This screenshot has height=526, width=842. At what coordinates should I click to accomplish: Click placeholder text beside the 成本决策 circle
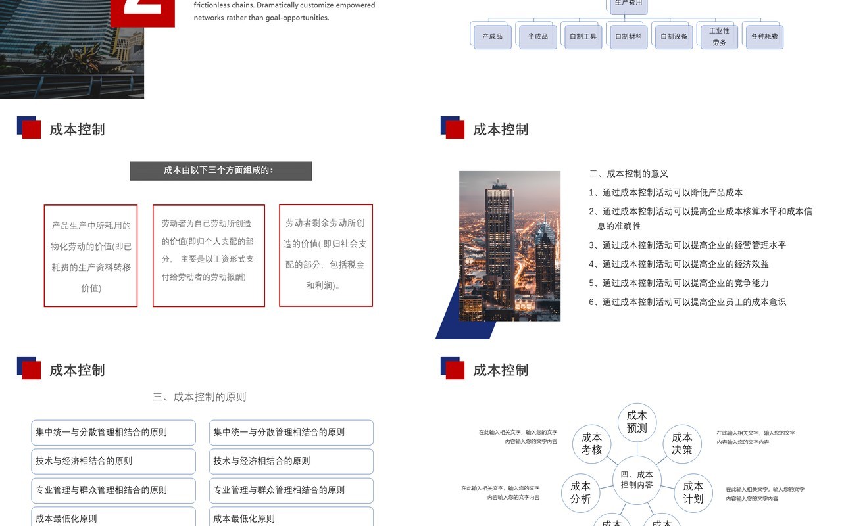pos(756,437)
